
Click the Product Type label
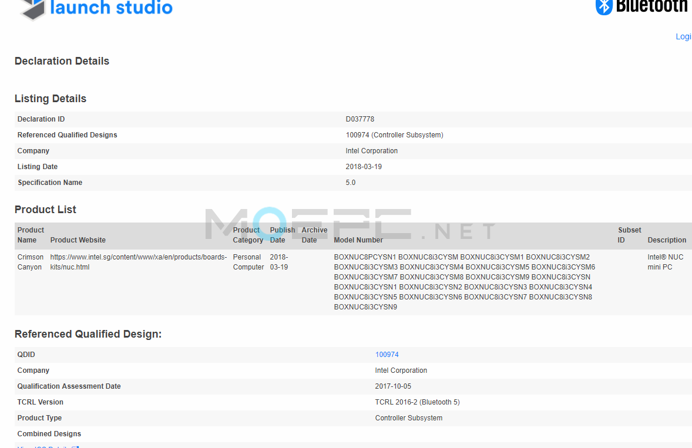tap(39, 418)
